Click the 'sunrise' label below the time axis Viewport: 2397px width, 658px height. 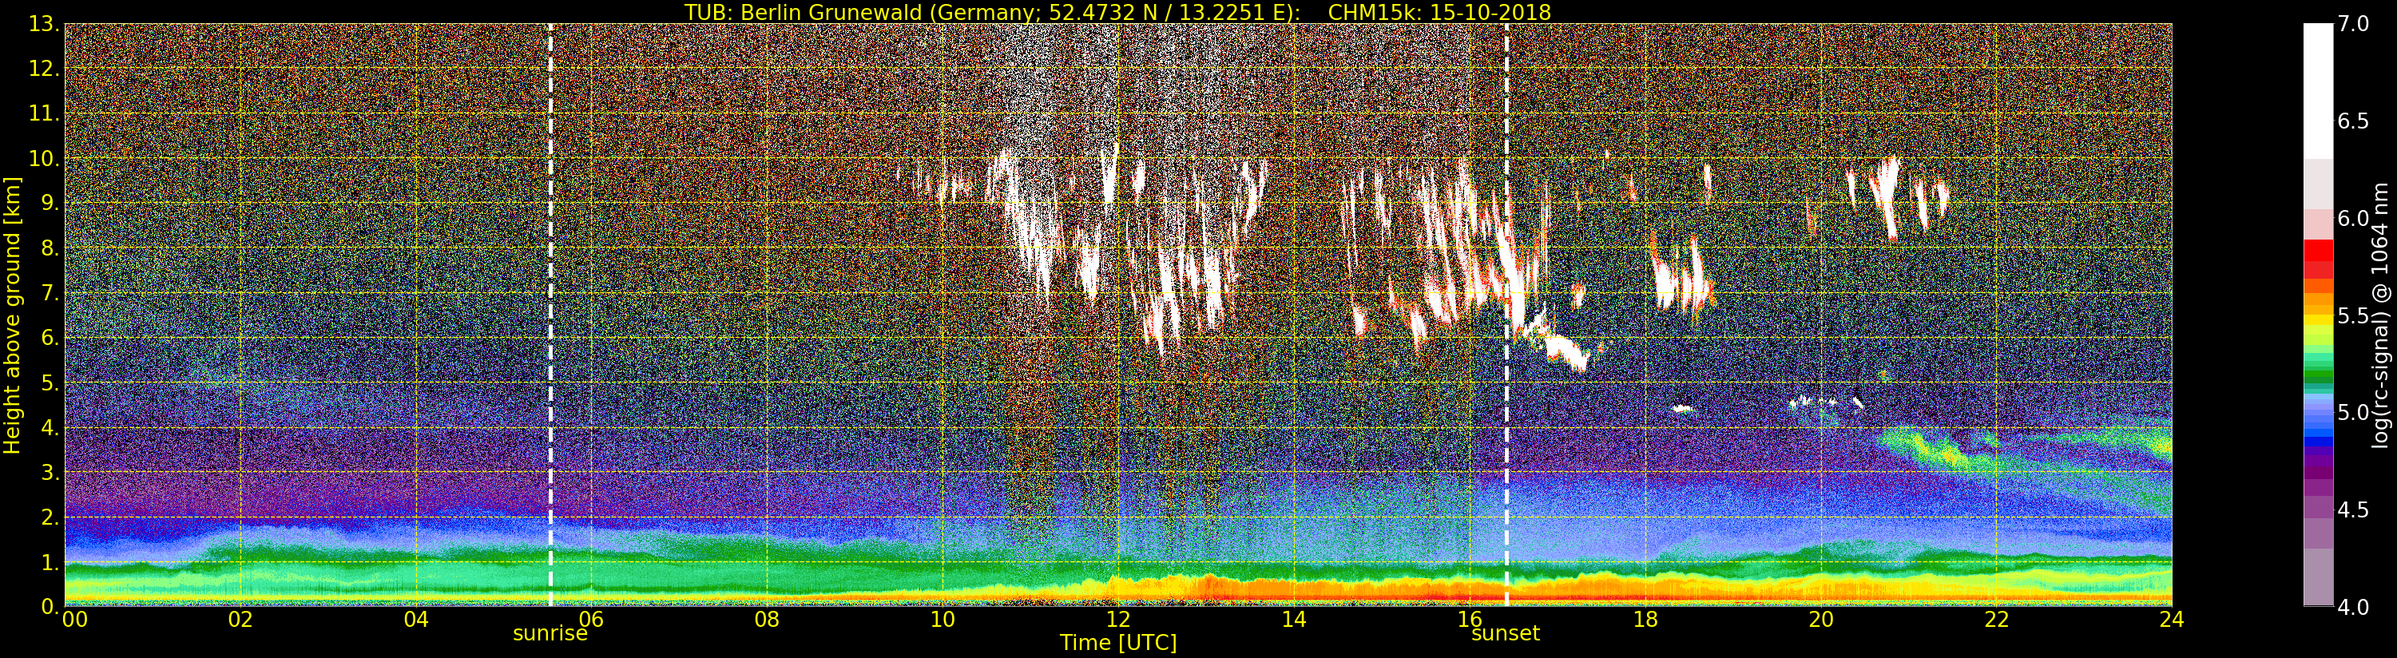[x=550, y=634]
